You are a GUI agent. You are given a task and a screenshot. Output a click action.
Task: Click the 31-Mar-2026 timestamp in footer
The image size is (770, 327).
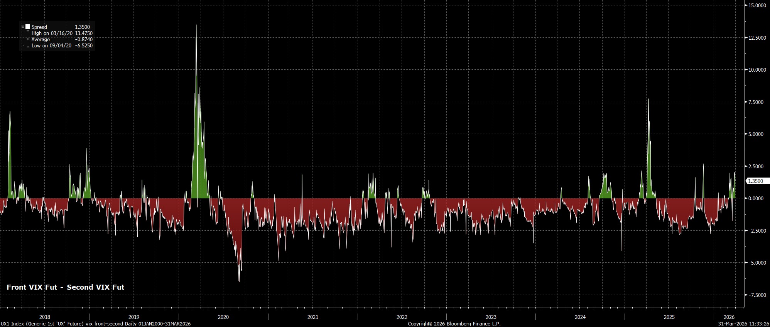point(743,324)
